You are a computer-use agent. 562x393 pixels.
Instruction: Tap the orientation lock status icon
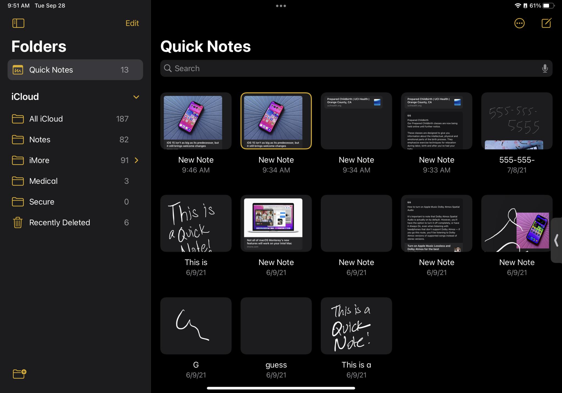(525, 6)
